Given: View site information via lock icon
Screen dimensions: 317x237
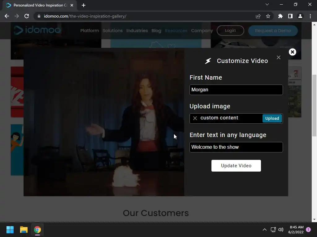Looking at the screenshot, I should (39, 16).
